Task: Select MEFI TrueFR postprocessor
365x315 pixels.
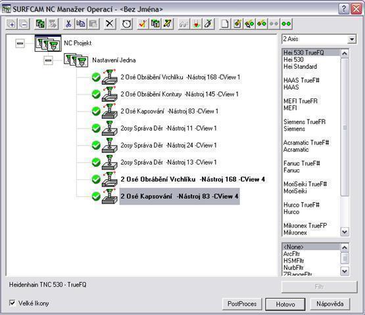Action: tap(311, 101)
